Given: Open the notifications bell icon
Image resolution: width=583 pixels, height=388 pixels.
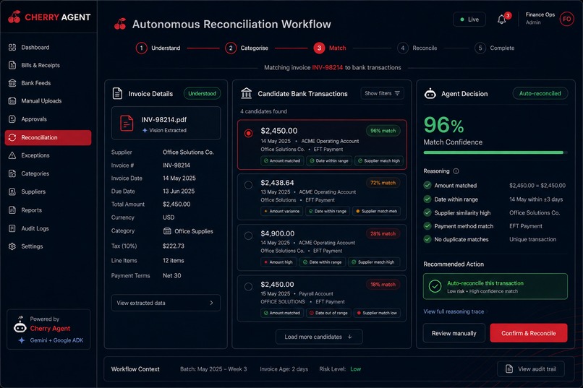Looking at the screenshot, I should pos(501,20).
